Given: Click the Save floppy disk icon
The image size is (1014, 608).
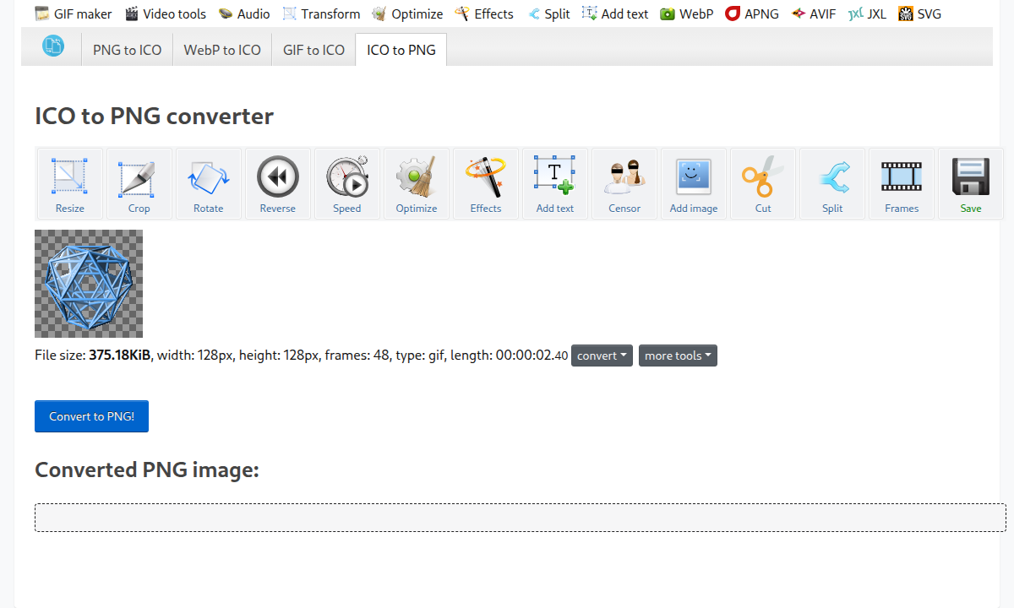Looking at the screenshot, I should [971, 184].
